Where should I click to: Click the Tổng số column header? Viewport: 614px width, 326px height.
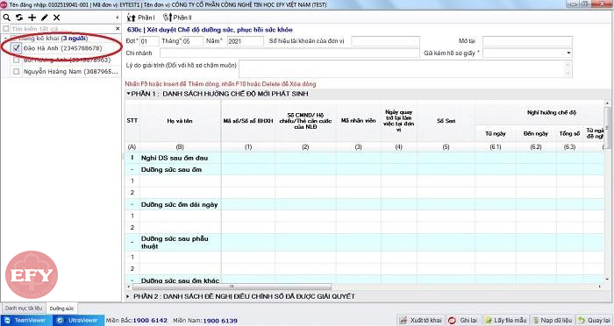(x=569, y=134)
